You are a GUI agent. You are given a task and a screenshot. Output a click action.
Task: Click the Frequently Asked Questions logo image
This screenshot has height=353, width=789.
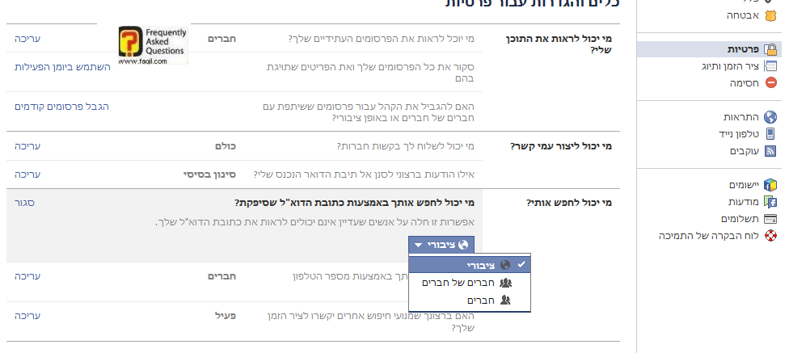tap(153, 44)
